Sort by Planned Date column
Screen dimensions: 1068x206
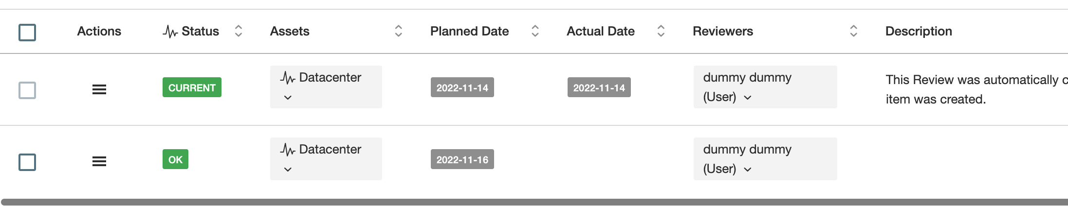pyautogui.click(x=535, y=31)
